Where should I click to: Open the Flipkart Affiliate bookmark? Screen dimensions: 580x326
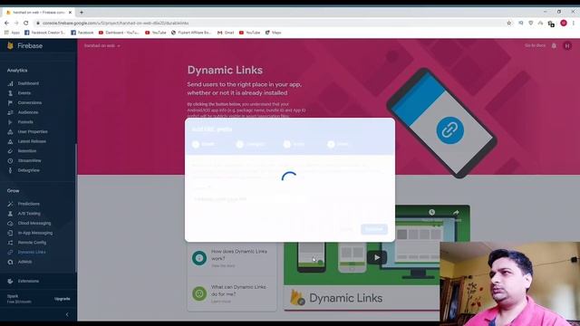[191, 33]
